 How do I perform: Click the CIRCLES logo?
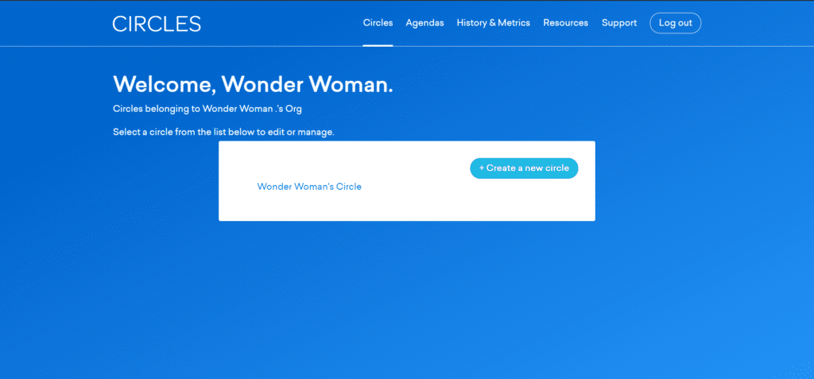(157, 24)
